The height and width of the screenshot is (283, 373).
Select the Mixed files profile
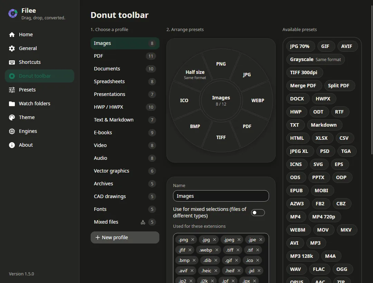(125, 222)
